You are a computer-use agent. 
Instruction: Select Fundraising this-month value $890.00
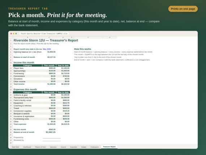pos(52,74)
